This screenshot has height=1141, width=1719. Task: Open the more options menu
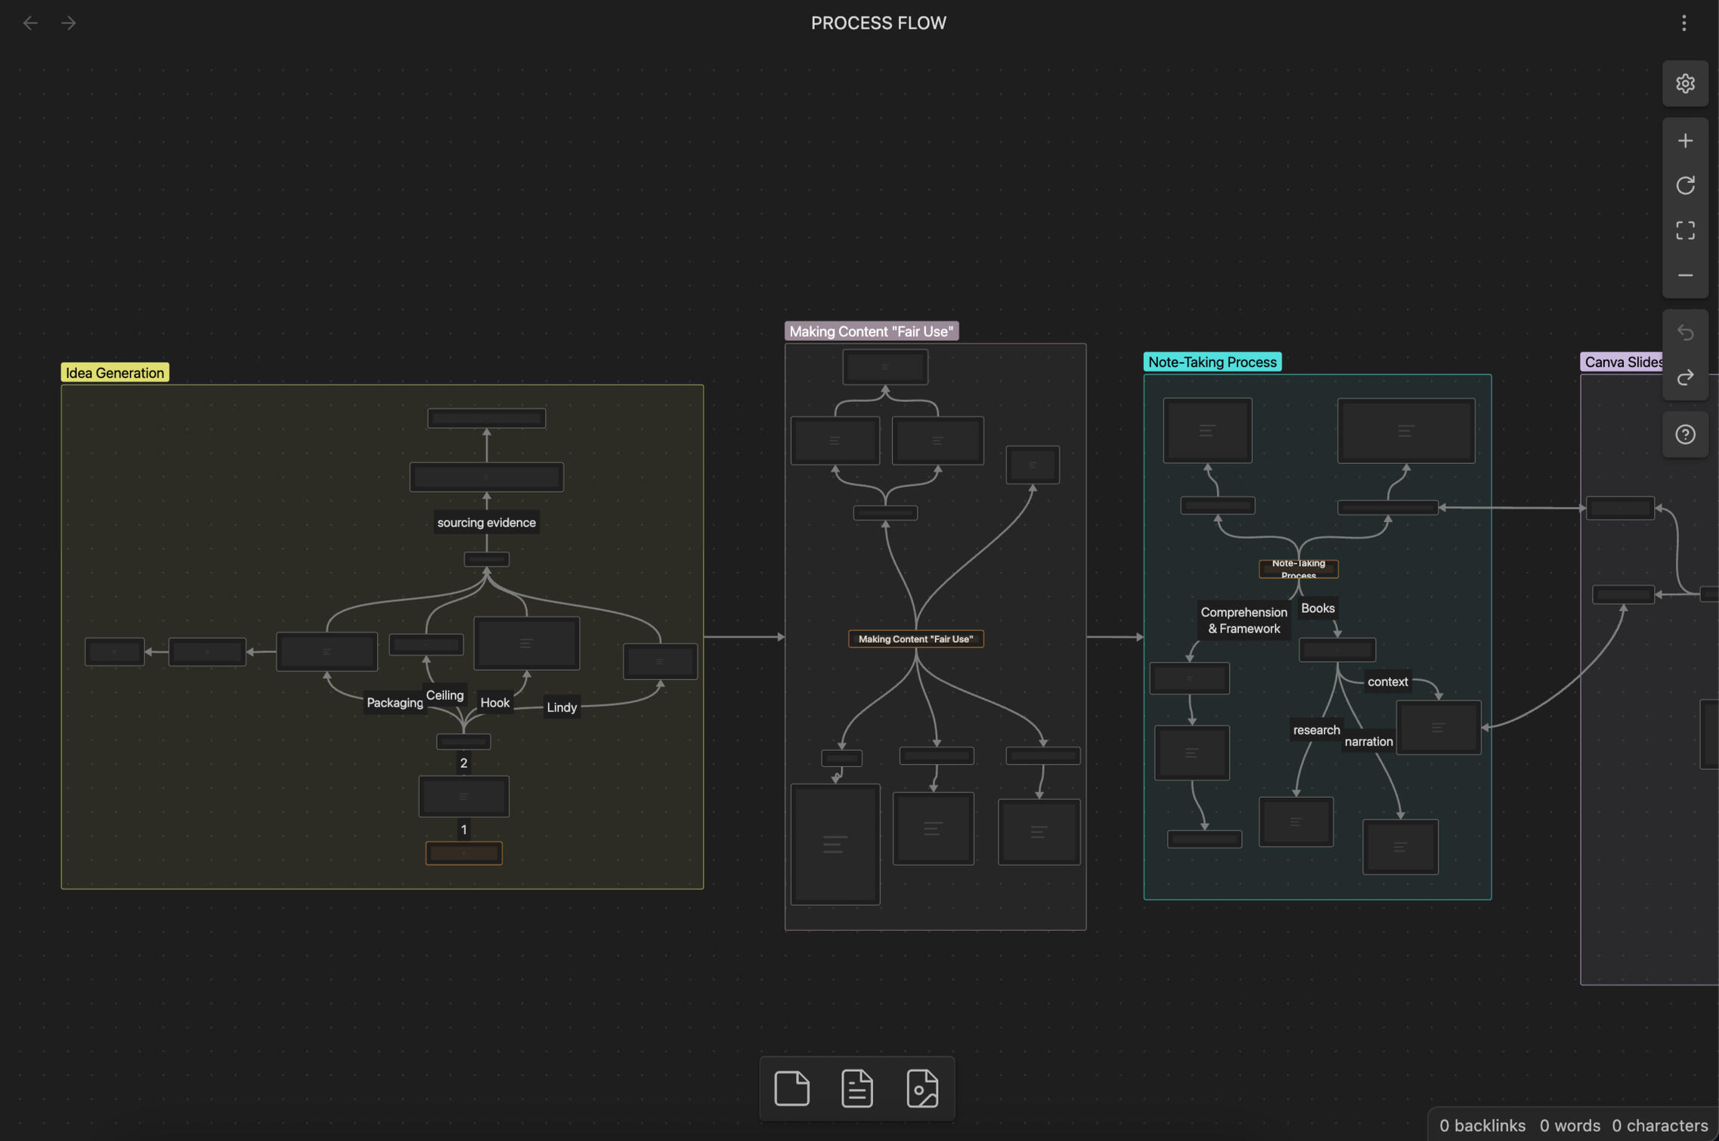1683,23
